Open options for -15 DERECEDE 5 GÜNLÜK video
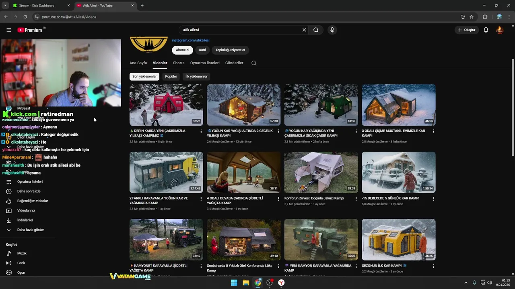 [433, 199]
